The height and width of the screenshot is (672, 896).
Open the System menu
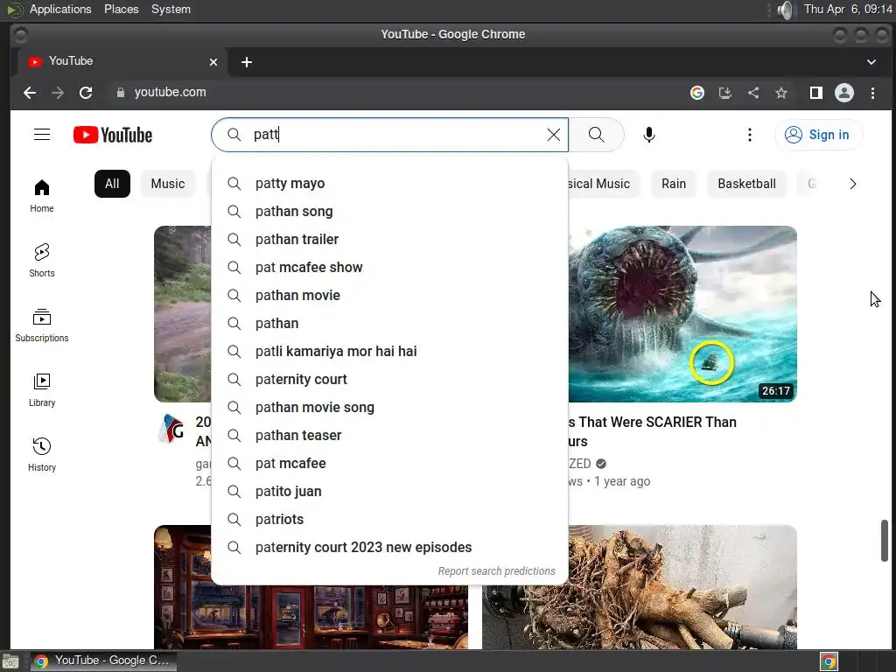171,9
